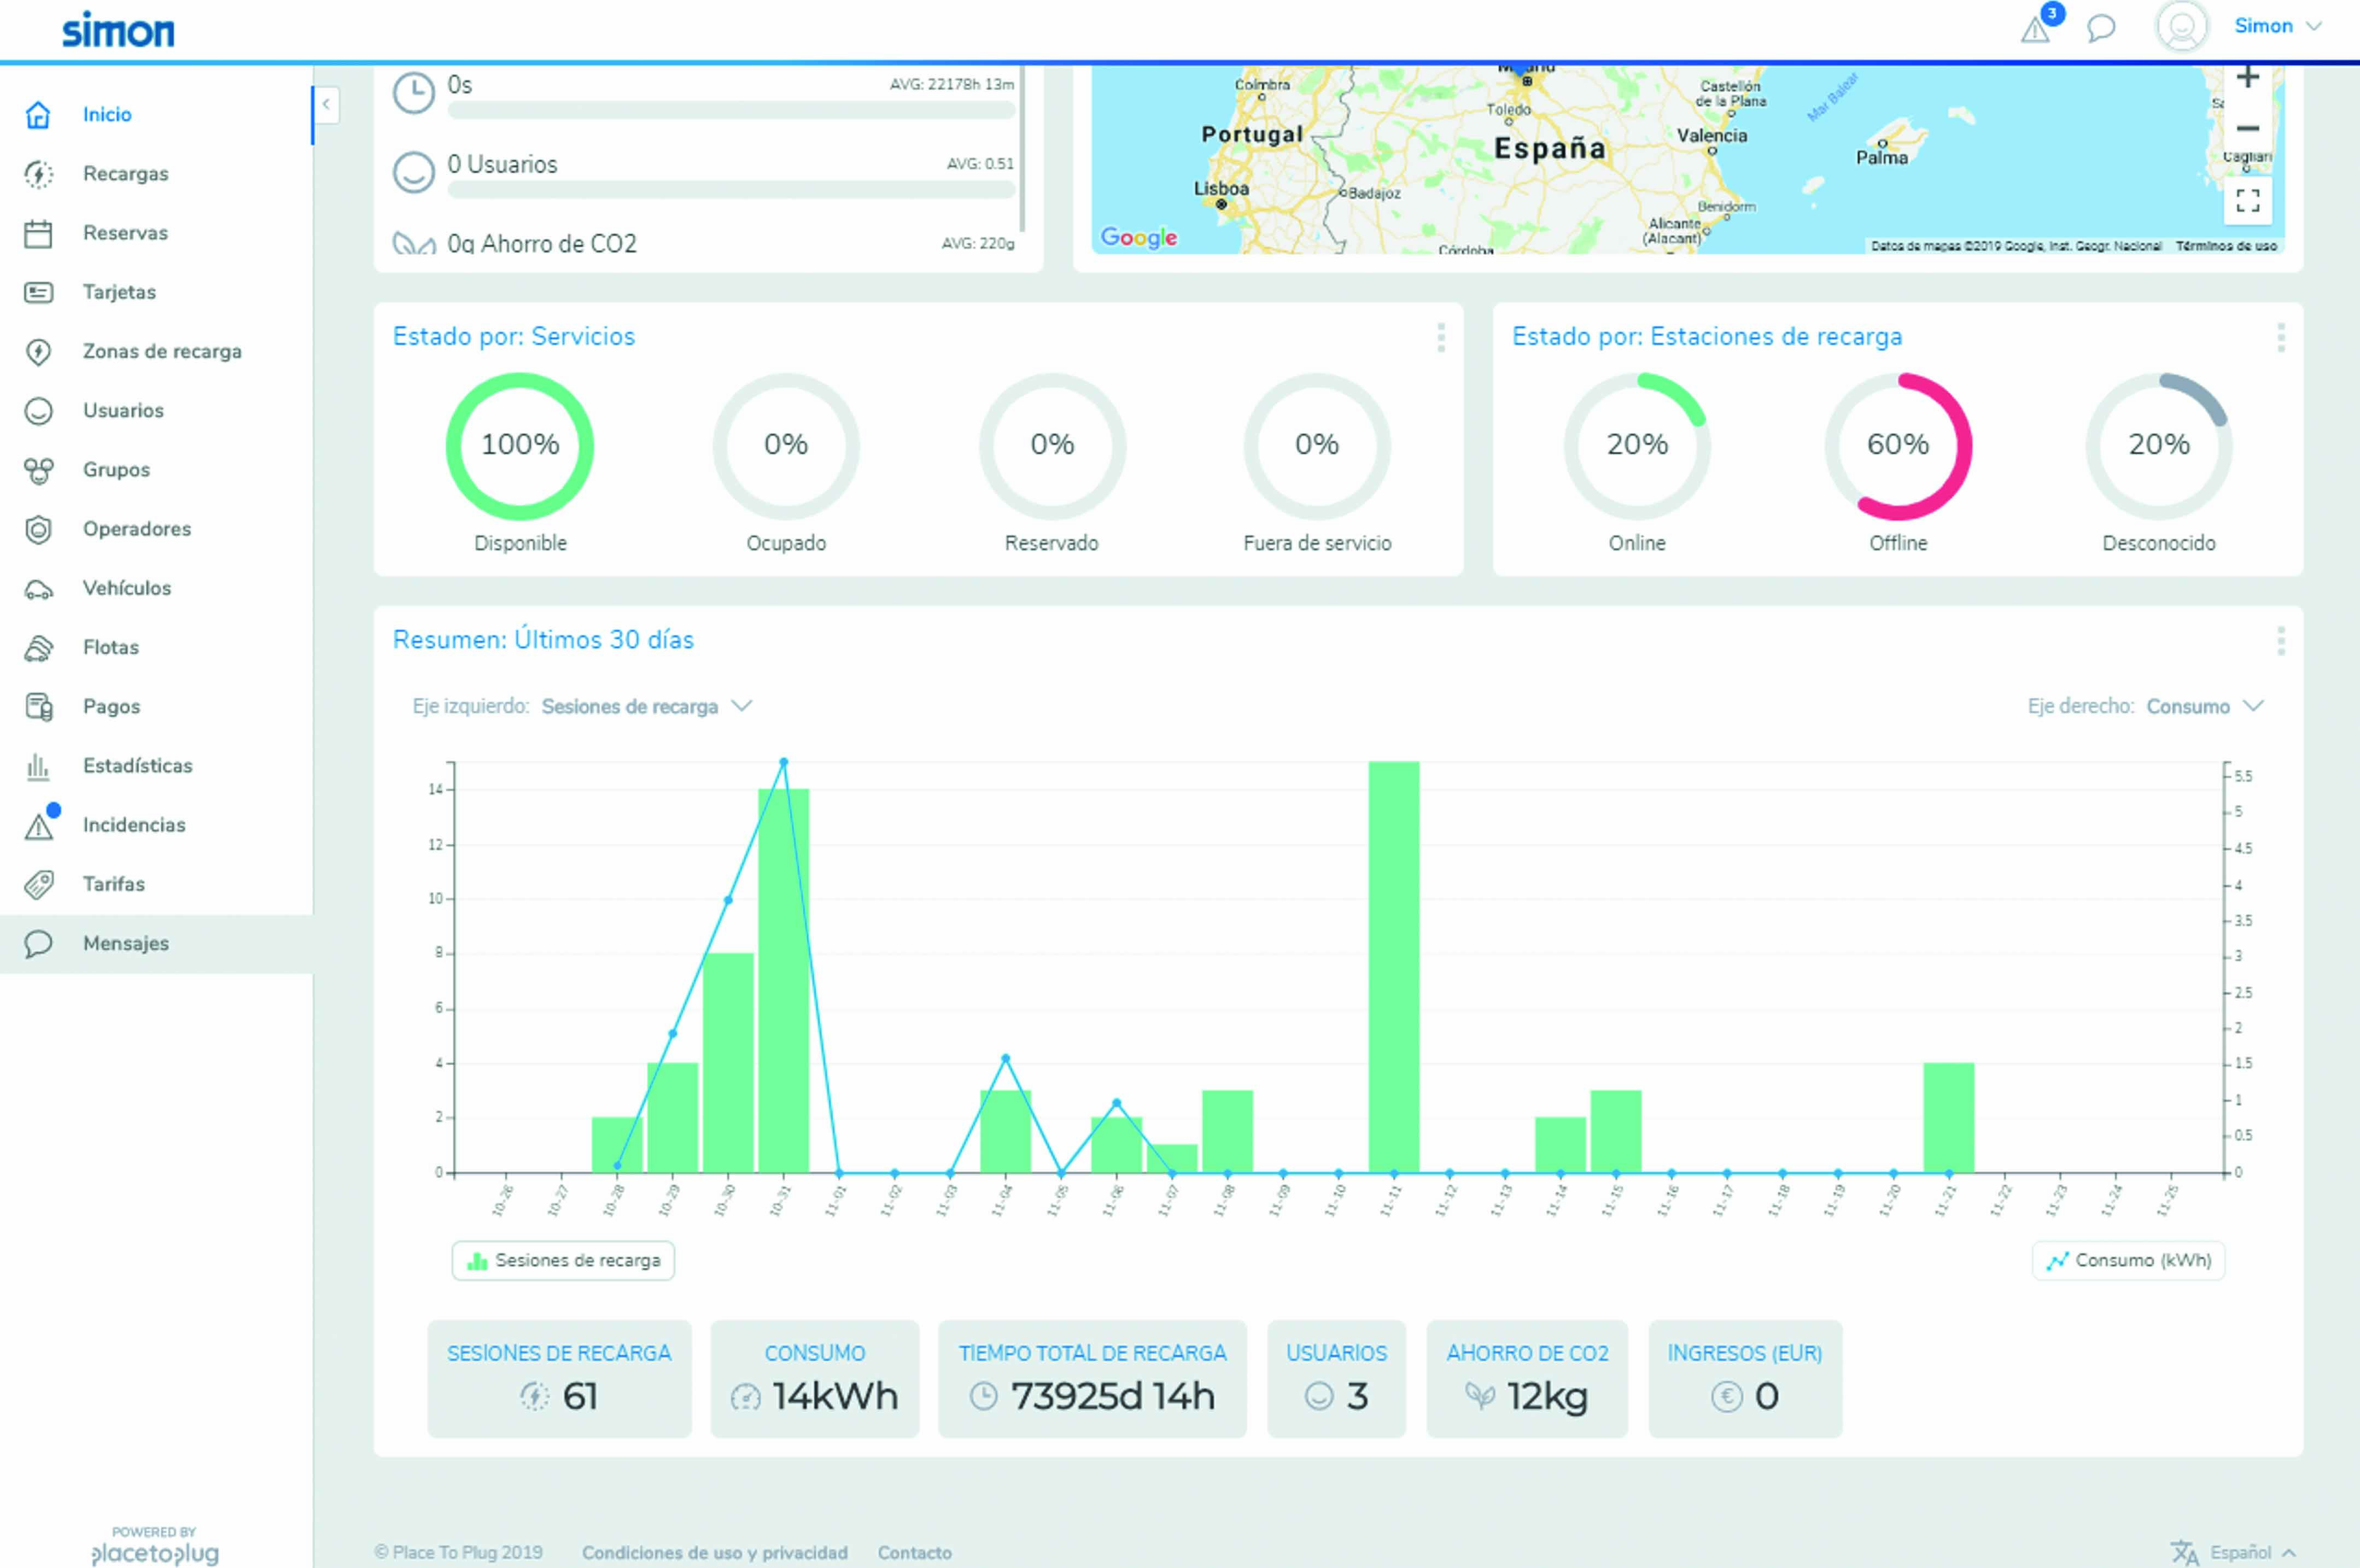Open Condiciones de uso y privacidad link
Screen dimensions: 2360x1568
coord(715,1553)
